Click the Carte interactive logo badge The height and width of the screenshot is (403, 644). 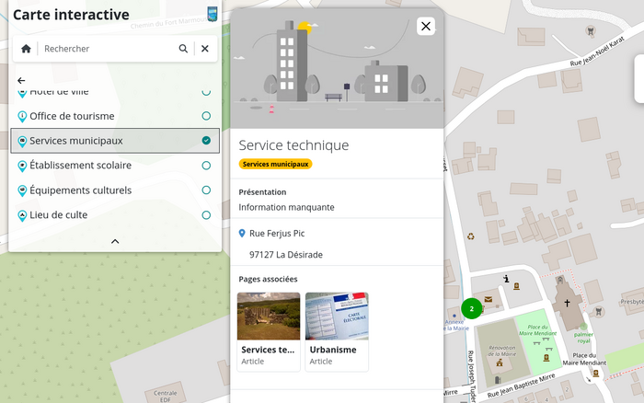click(x=213, y=13)
